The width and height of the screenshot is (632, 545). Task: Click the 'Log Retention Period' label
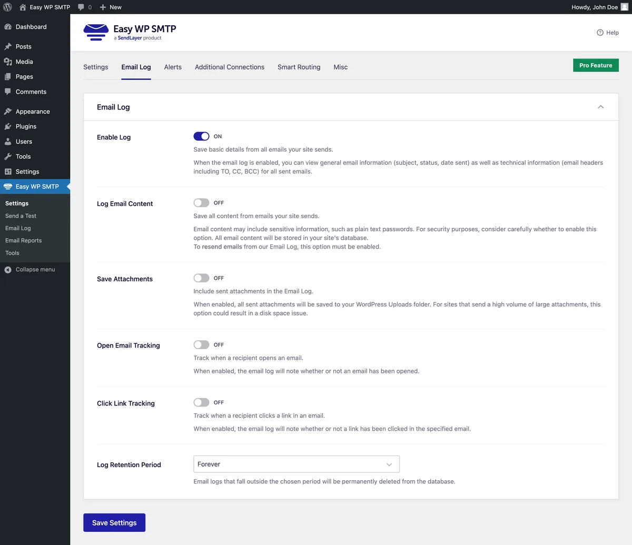(129, 465)
